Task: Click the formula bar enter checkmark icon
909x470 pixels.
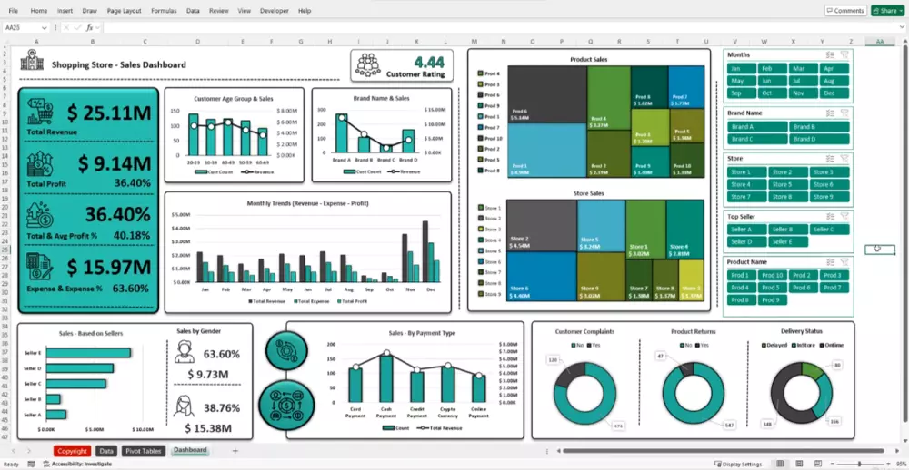Action: click(x=77, y=27)
